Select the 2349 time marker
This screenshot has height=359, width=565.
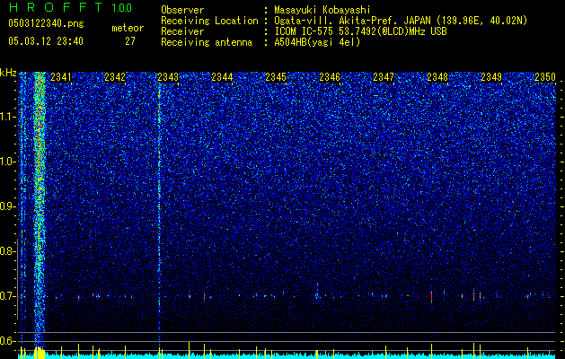(491, 77)
